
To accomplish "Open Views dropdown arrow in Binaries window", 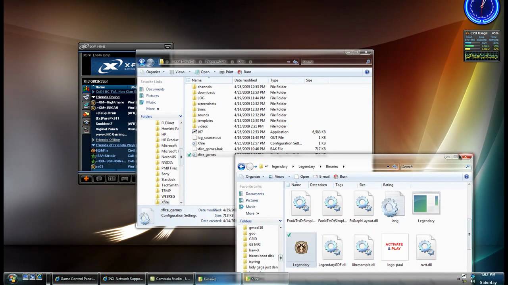I will point(289,177).
